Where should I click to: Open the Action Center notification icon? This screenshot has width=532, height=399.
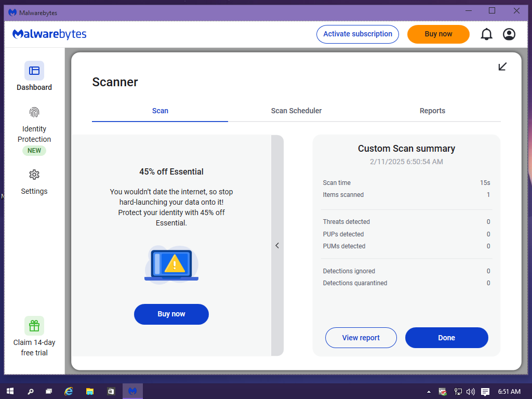tap(485, 392)
